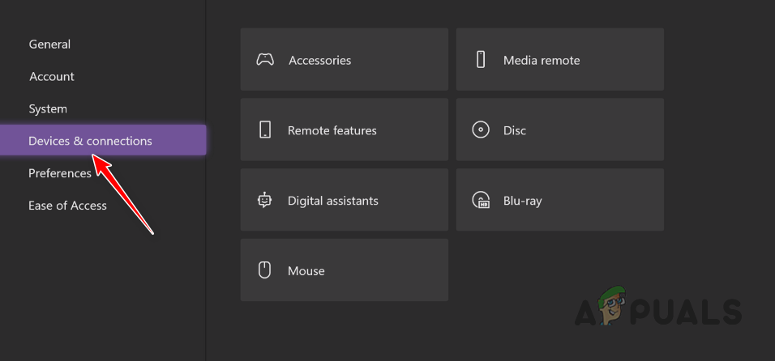Open the Blu-ray settings tile
Viewport: 775px width, 361px height.
pos(560,200)
